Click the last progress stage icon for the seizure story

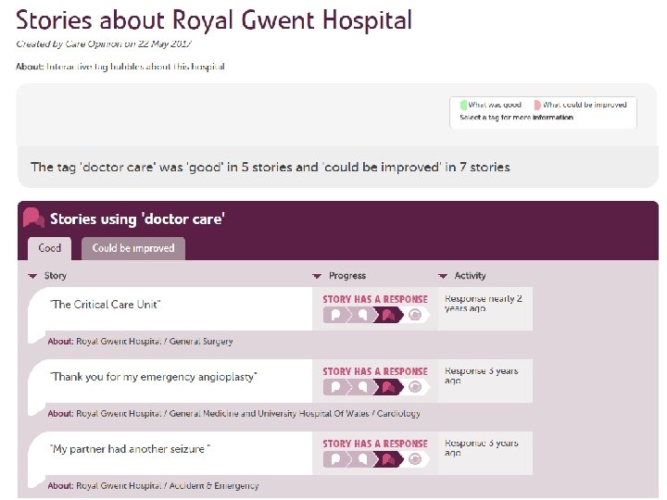click(x=418, y=459)
